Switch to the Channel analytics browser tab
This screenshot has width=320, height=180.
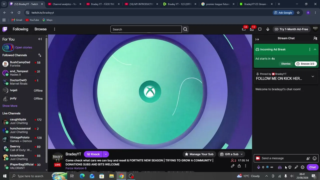coord(64,4)
